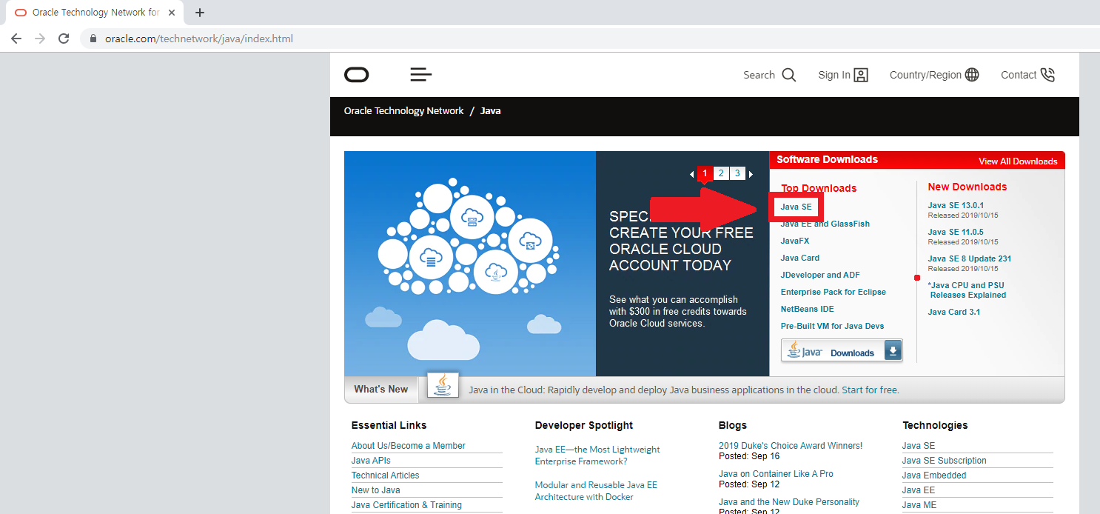Open Java CPU and PSU Releases Explained

tap(967, 290)
